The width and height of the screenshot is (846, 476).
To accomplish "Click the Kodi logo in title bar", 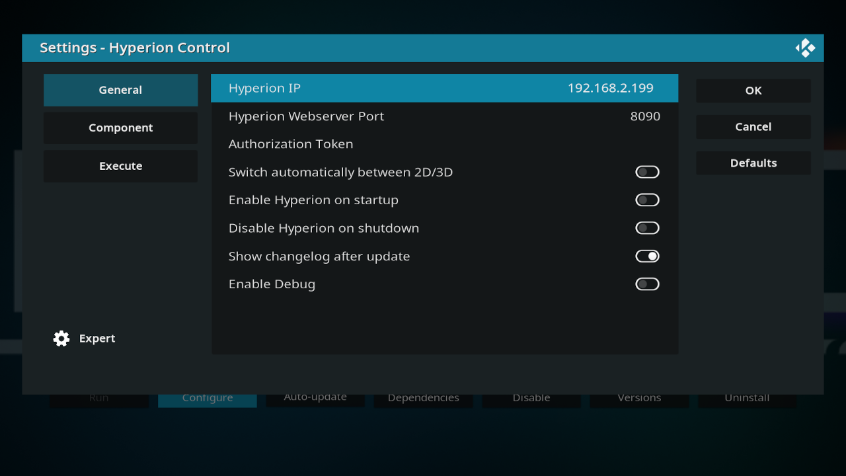I will click(x=805, y=48).
